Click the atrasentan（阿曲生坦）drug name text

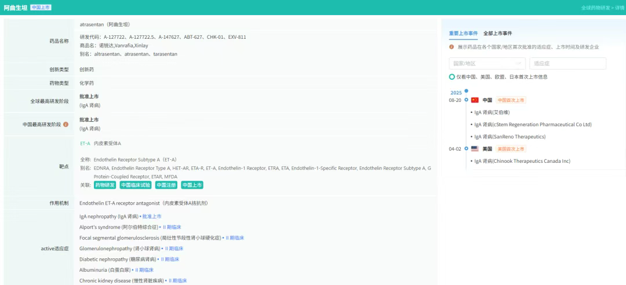[104, 25]
